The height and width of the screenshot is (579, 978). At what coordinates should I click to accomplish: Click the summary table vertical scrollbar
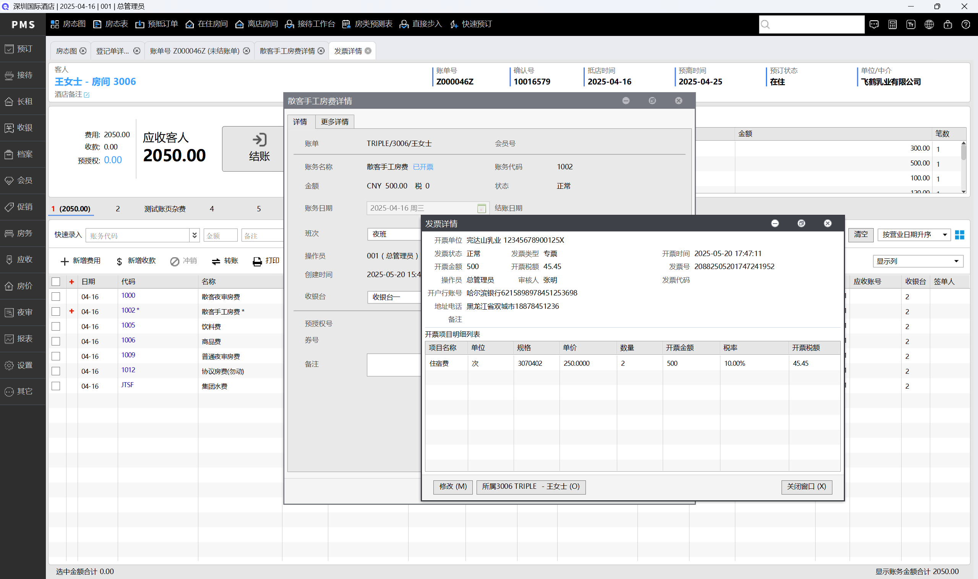(x=963, y=167)
